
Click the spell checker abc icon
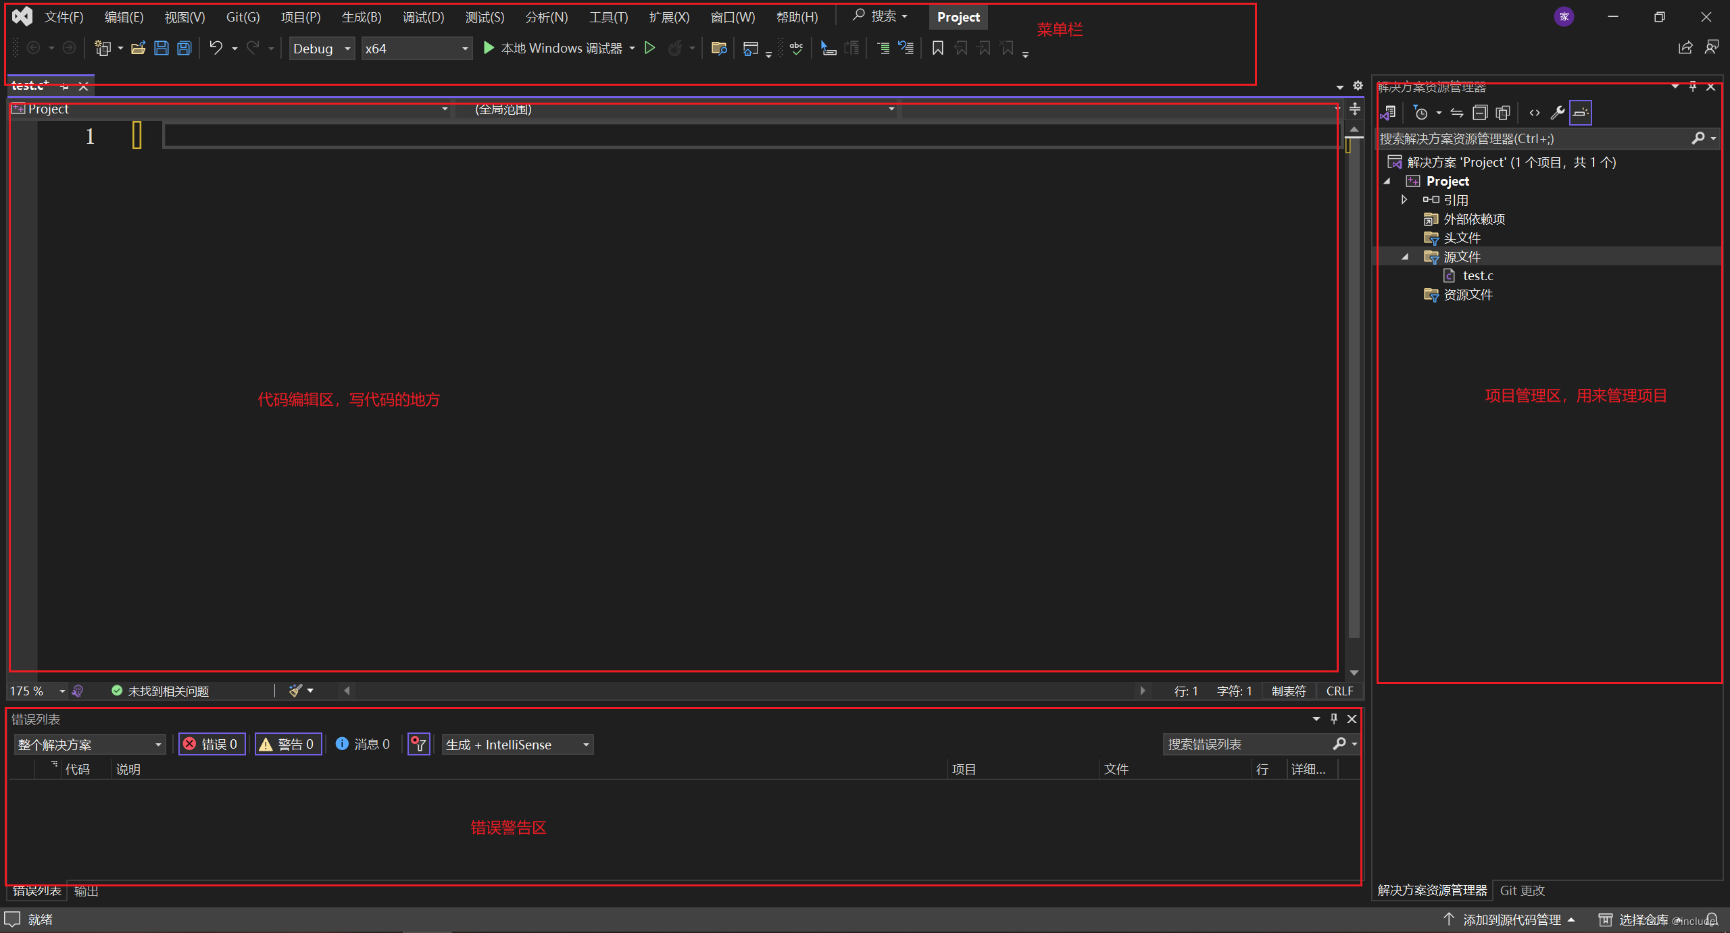coord(797,48)
